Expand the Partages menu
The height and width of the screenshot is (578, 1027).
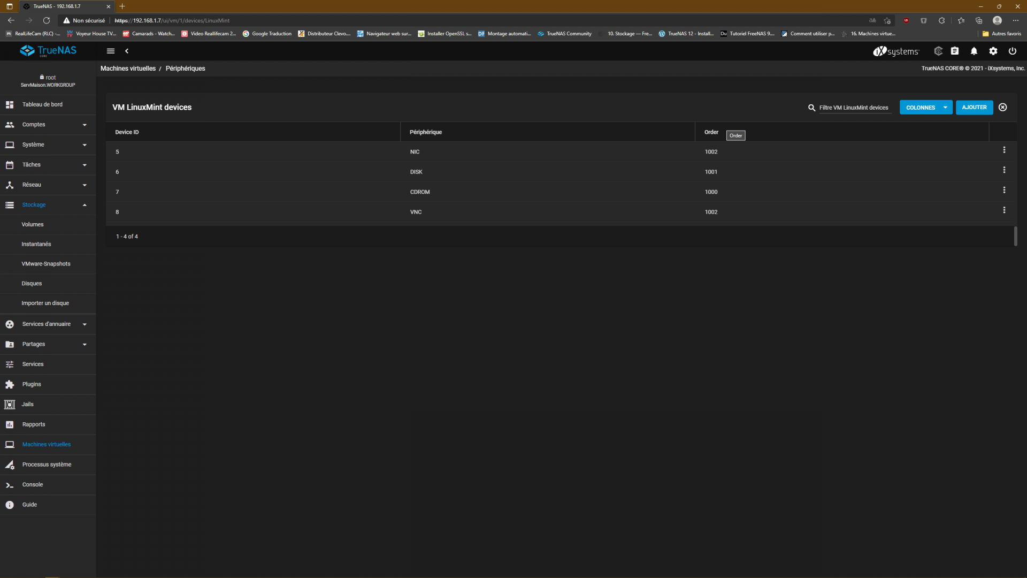[x=48, y=344]
